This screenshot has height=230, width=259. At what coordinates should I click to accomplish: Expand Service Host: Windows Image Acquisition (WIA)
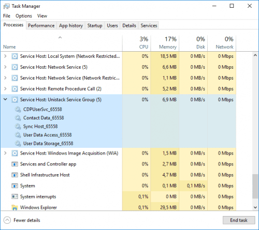pyautogui.click(x=5, y=153)
